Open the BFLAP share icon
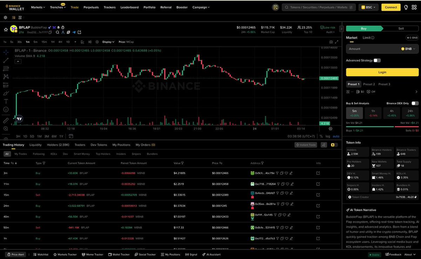The height and width of the screenshot is (259, 421). (79, 32)
